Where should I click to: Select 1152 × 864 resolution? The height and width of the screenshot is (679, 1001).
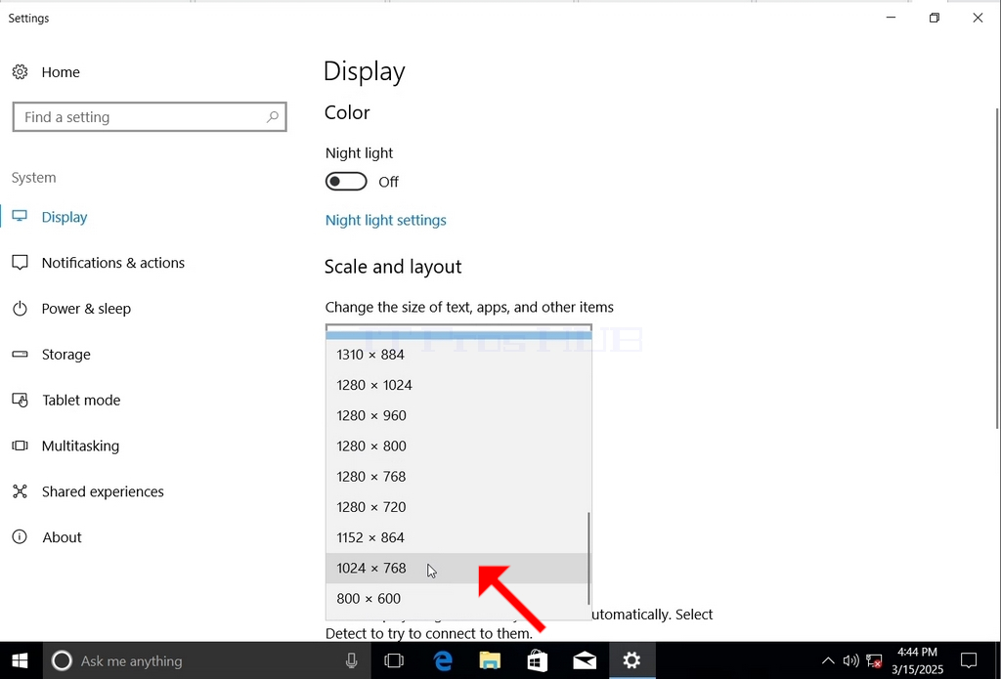[458, 537]
